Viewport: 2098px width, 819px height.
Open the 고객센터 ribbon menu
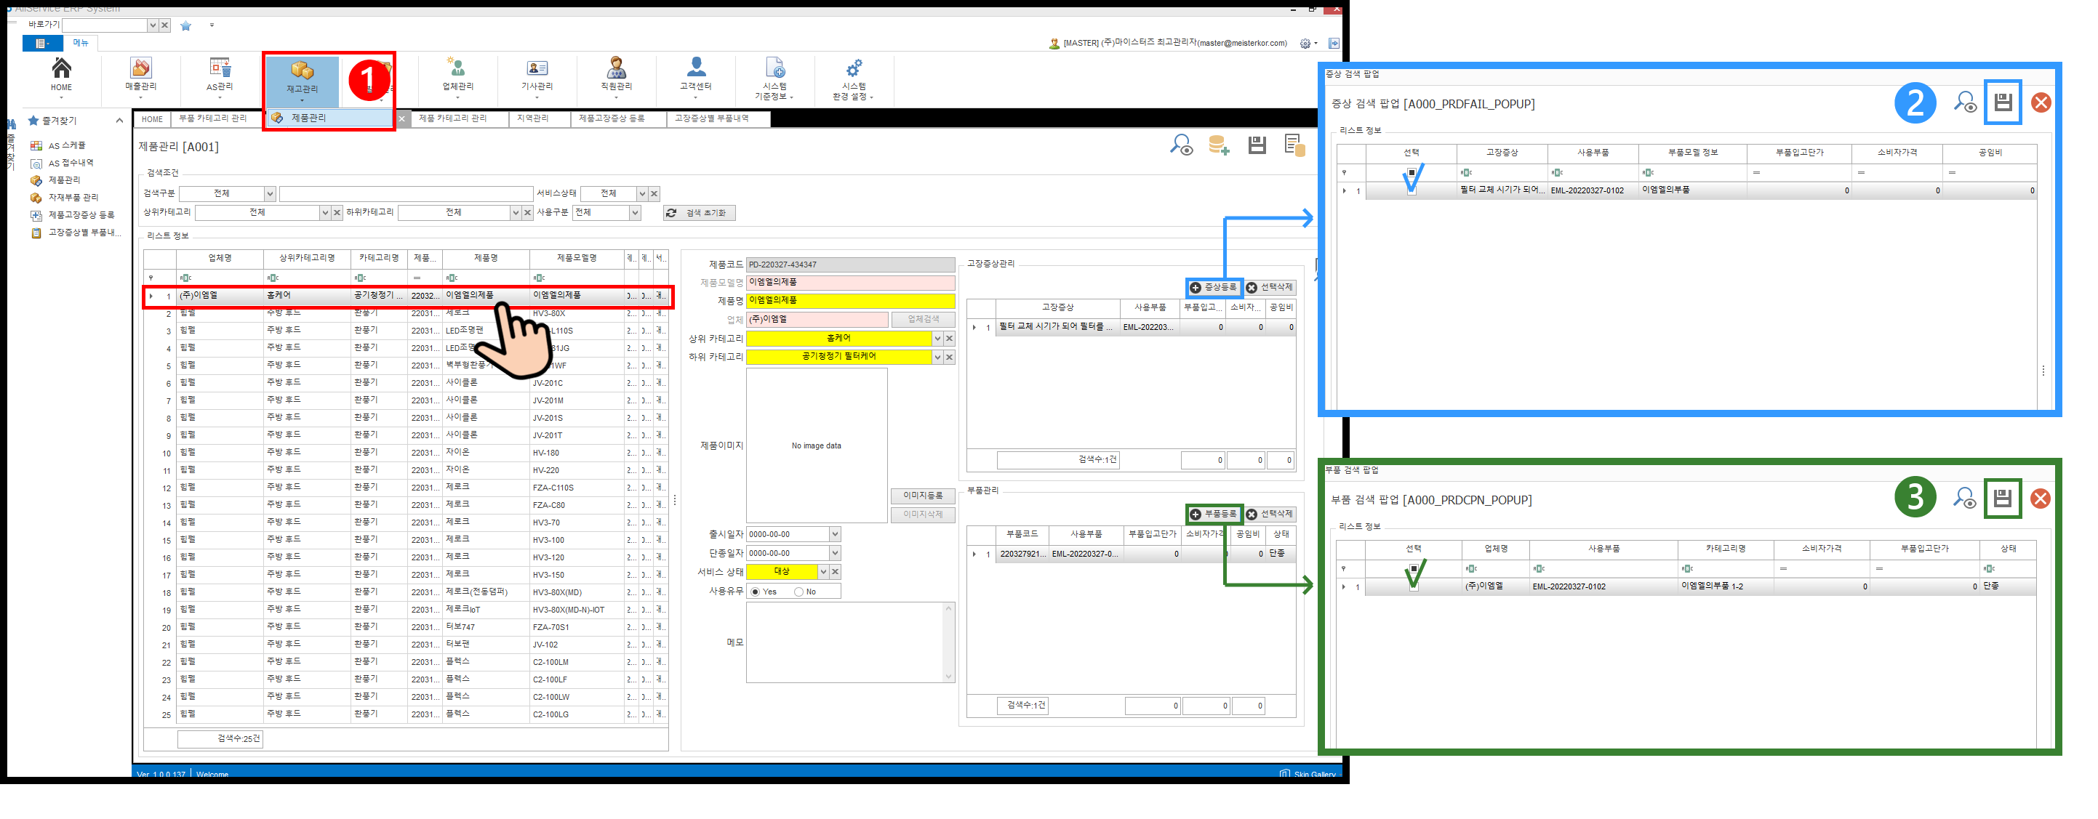tap(695, 78)
